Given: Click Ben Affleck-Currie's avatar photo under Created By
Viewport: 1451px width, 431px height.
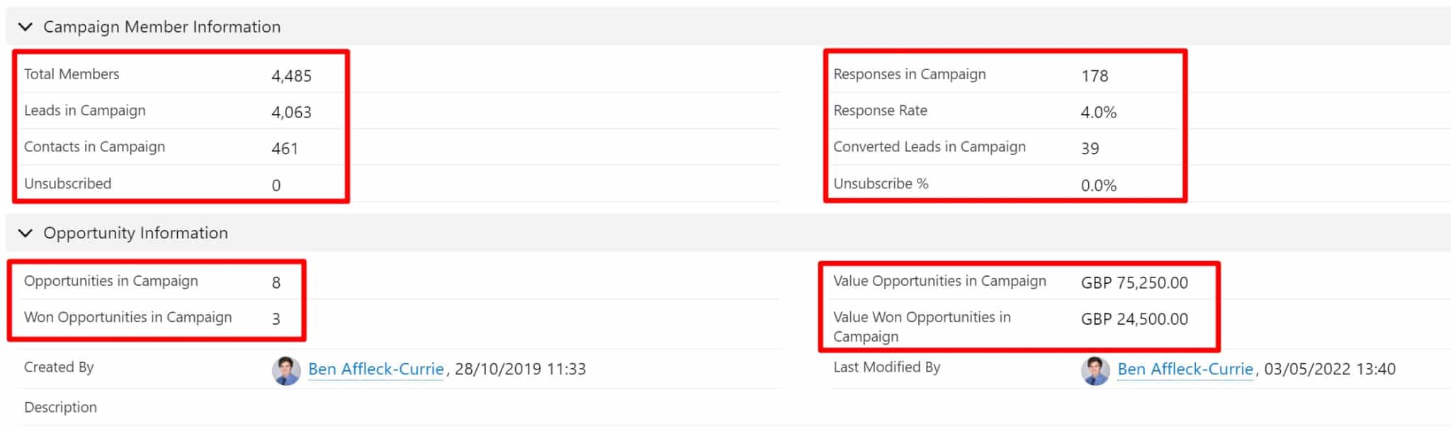Looking at the screenshot, I should pos(286,369).
